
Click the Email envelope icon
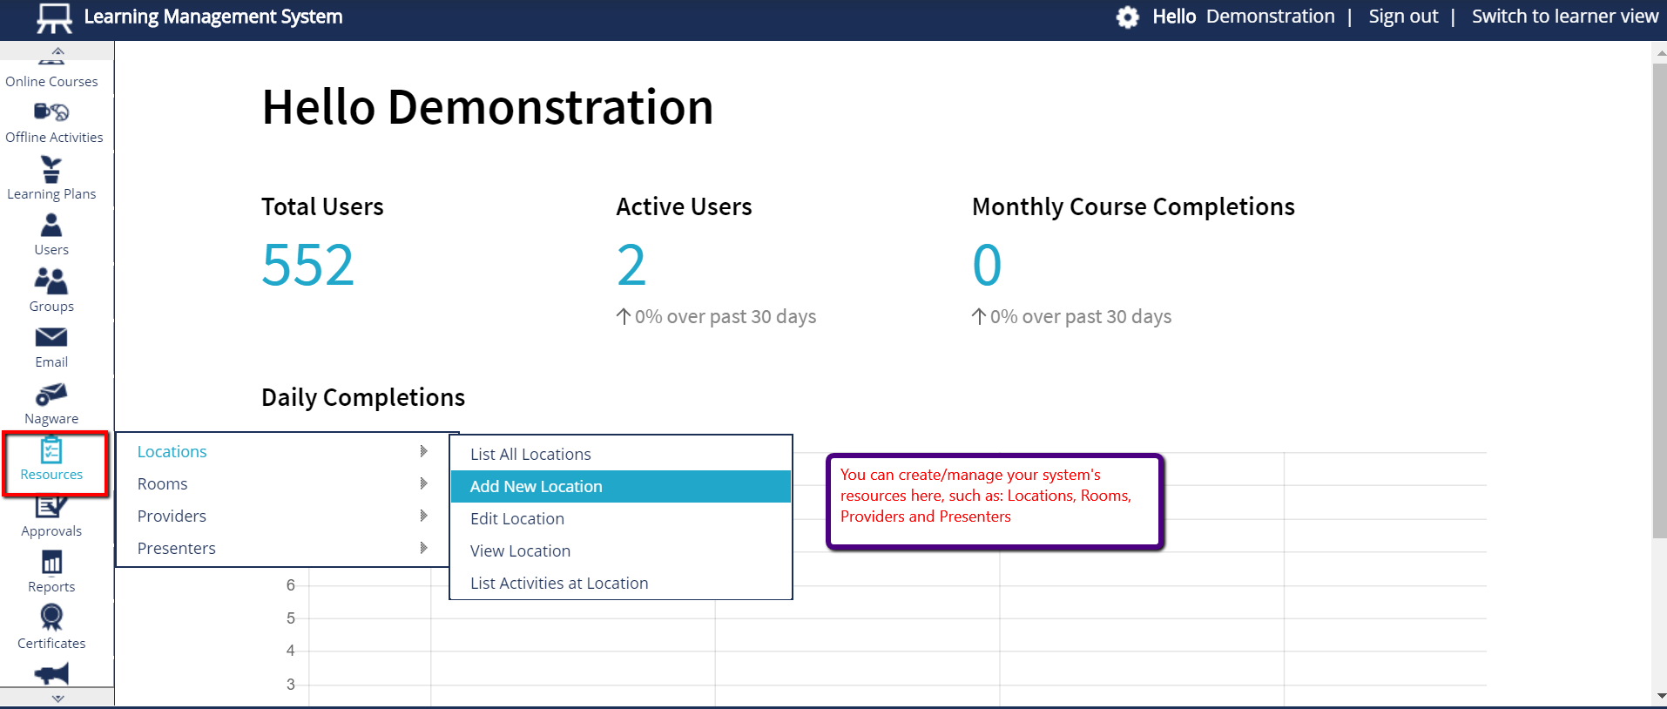point(51,338)
